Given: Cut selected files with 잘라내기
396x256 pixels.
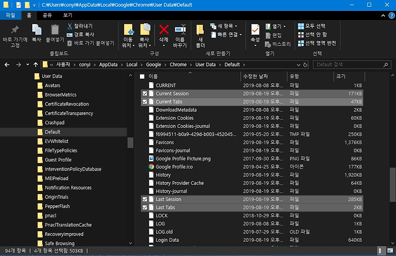Looking at the screenshot, I should point(80,26).
